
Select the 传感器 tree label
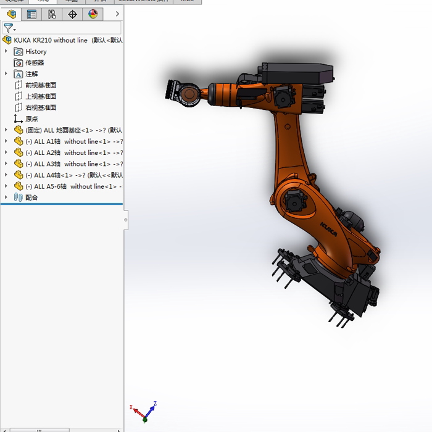(35, 63)
